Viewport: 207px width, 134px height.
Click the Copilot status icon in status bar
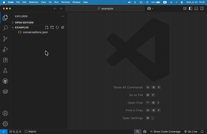click(x=145, y=131)
